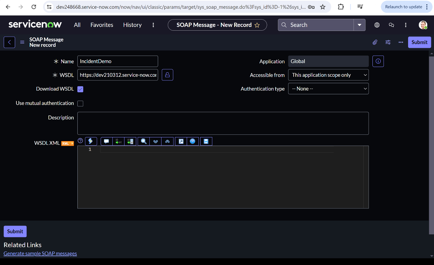Unlock the WSDL field with the lock icon
Viewport: 434px width, 265px height.
168,75
